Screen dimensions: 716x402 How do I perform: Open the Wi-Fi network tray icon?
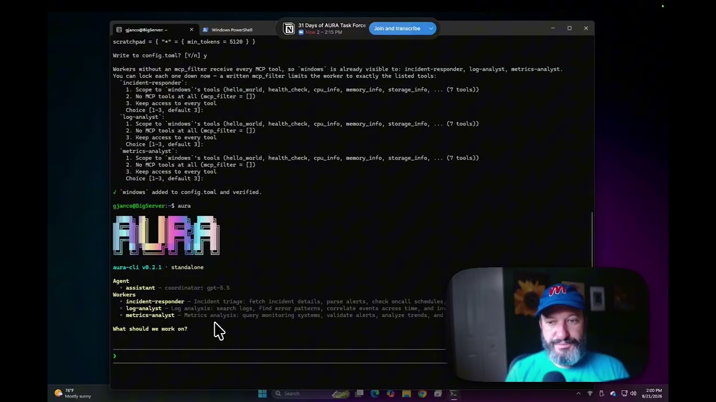[590, 394]
